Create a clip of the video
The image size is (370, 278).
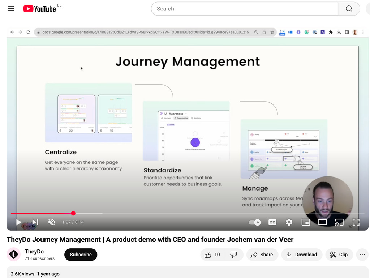tap(339, 255)
